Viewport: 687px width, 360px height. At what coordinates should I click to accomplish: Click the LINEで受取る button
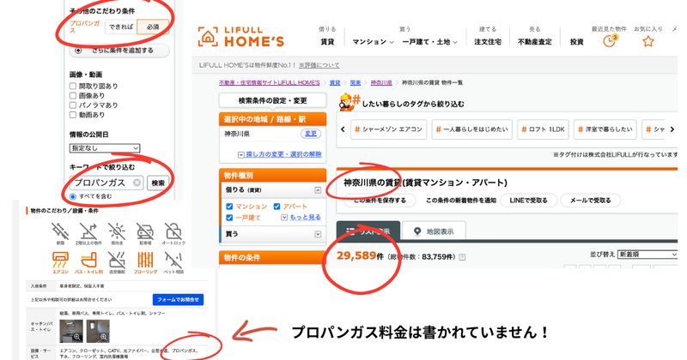(528, 201)
